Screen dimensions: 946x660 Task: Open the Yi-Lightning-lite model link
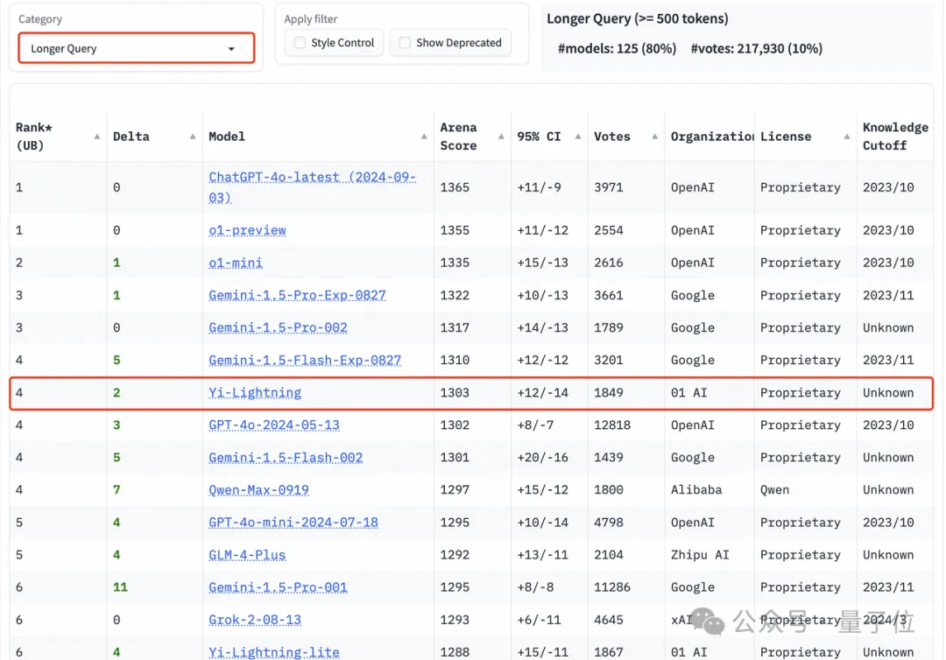point(274,652)
